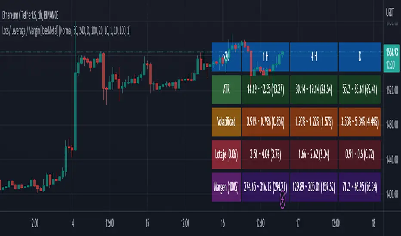Click margin cell 129.89 ~ 205.01 (159.62)
The image size is (401, 236).
(314, 187)
